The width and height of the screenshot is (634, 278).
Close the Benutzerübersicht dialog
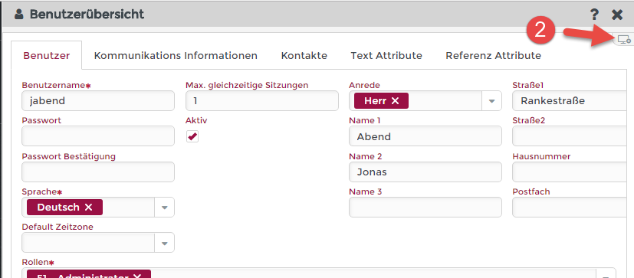[617, 15]
